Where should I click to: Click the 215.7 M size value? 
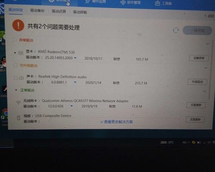point(141,83)
